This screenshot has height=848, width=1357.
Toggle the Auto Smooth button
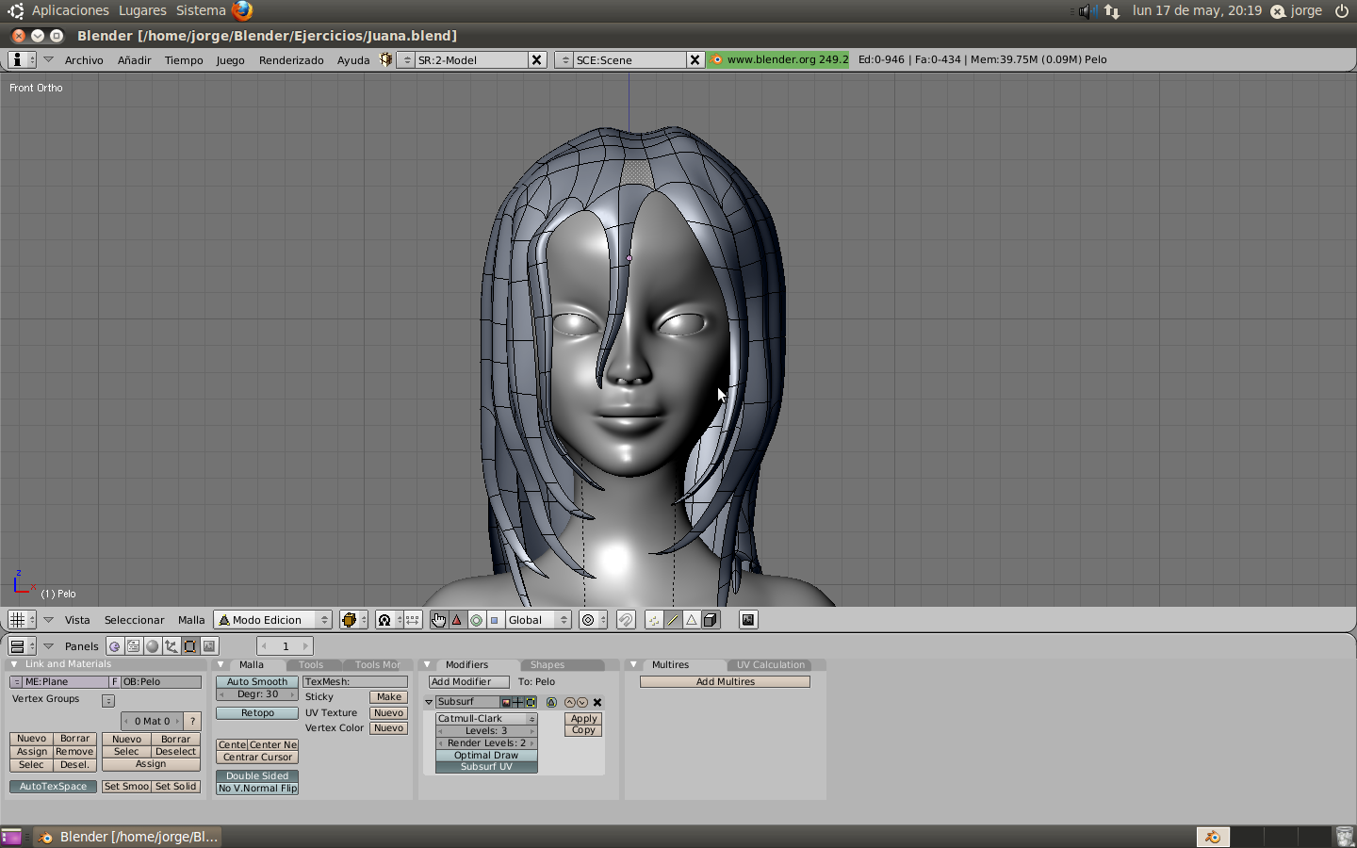pos(257,682)
